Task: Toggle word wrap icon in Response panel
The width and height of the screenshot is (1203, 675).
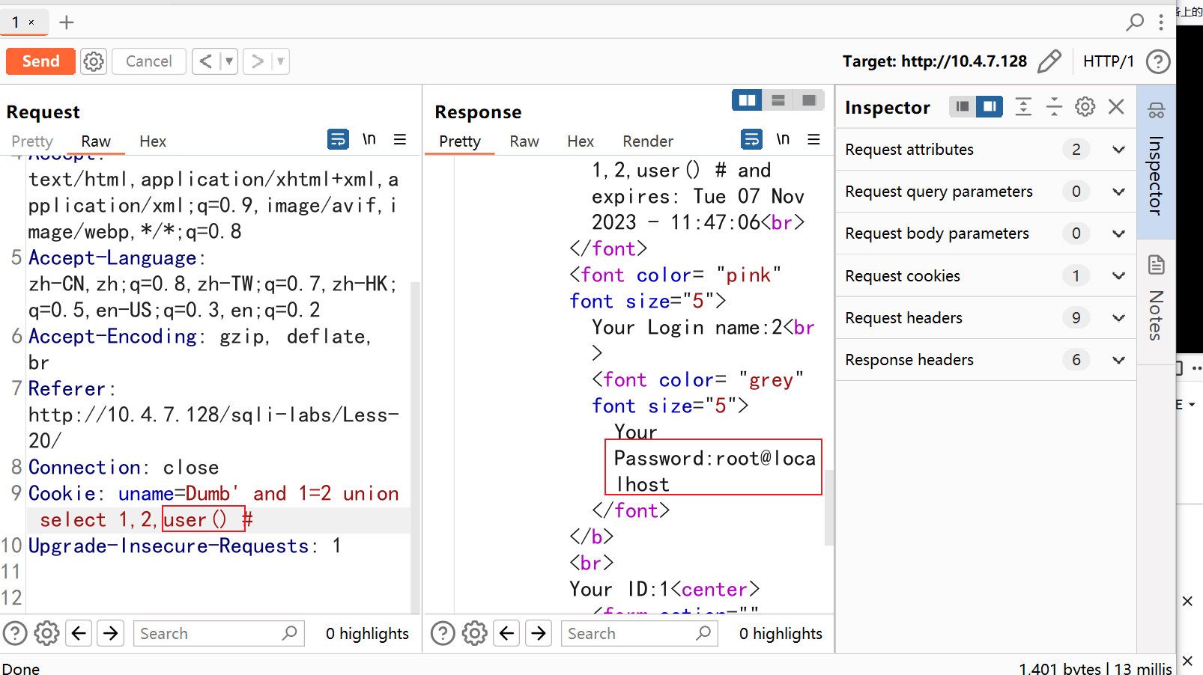Action: 751,139
